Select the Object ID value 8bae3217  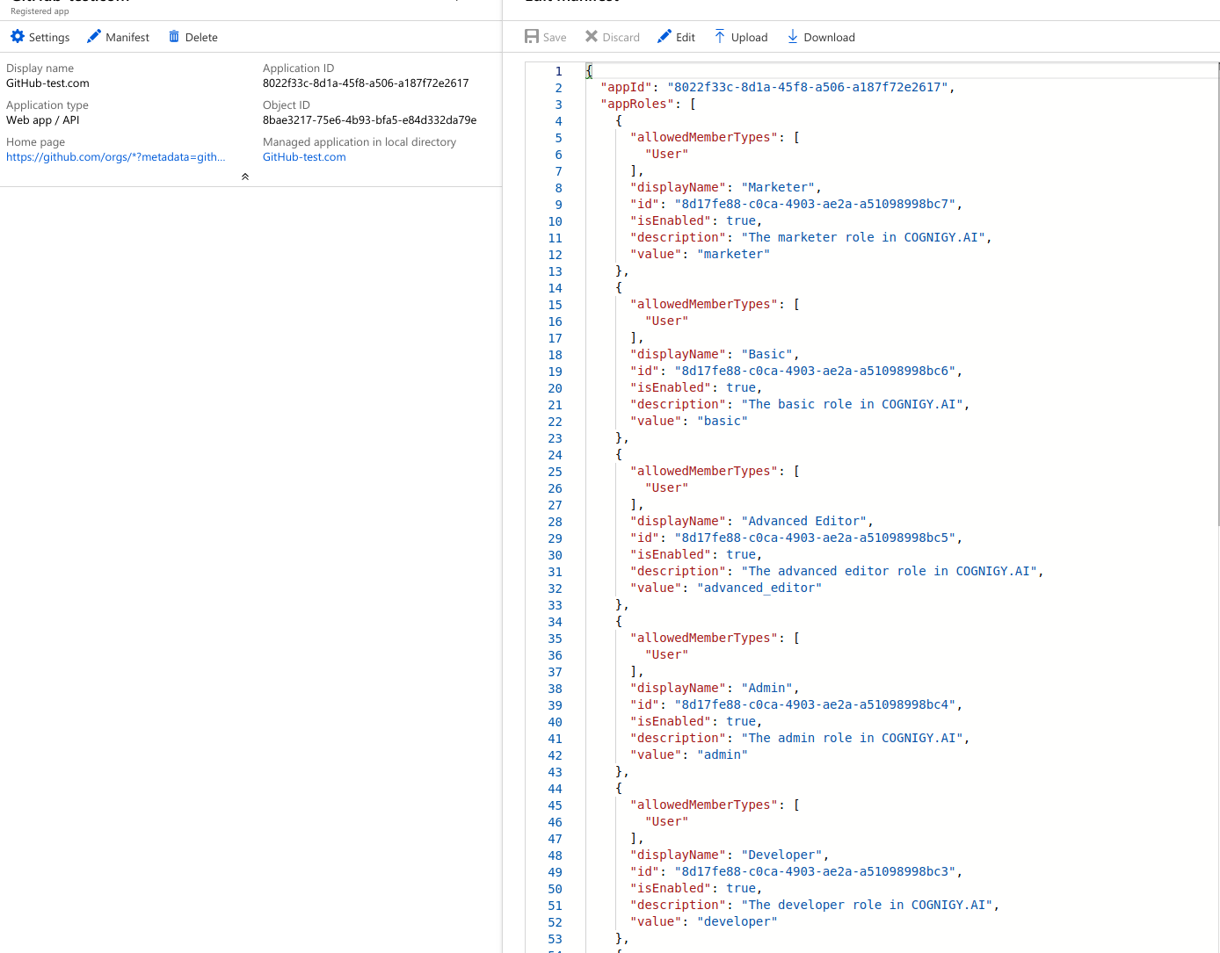370,120
